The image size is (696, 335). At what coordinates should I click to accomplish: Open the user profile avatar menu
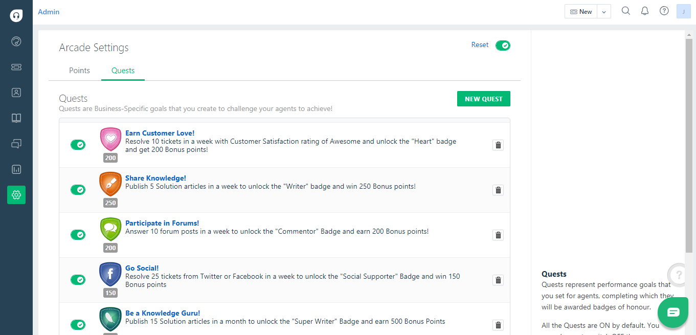point(683,11)
